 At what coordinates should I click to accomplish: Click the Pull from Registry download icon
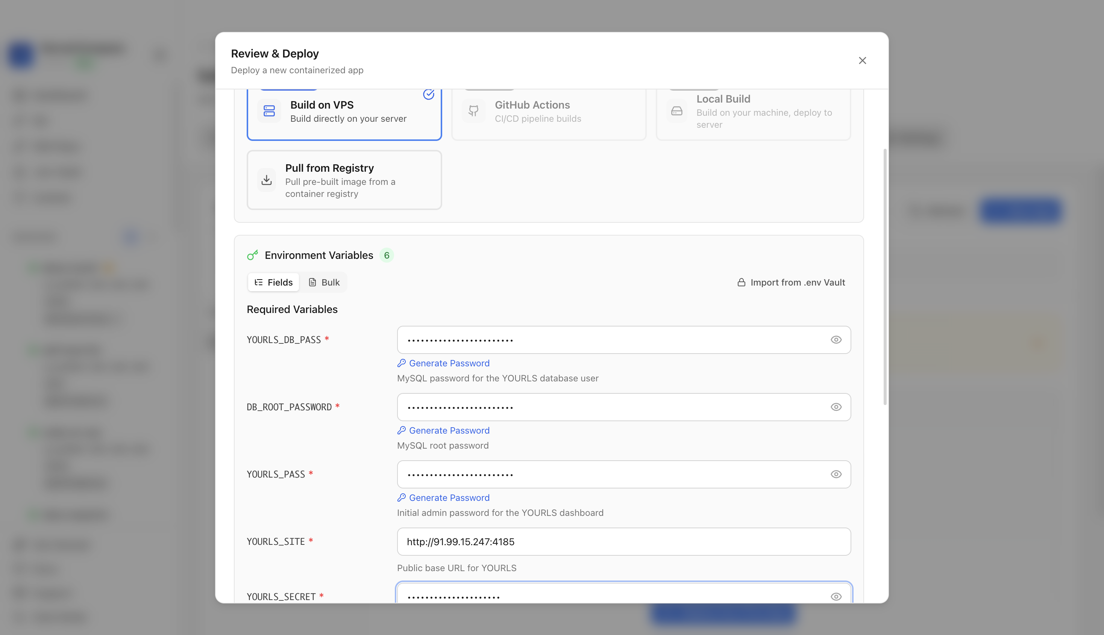pyautogui.click(x=266, y=180)
